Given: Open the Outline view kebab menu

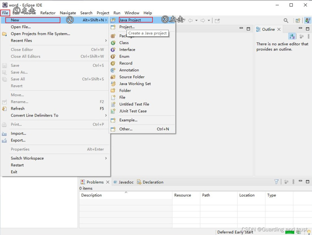Looking at the screenshot, I should 308,36.
